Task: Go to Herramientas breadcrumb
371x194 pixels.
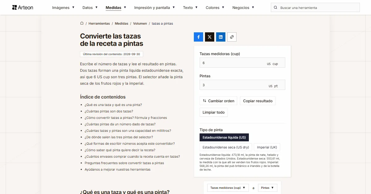Action: 99,23
